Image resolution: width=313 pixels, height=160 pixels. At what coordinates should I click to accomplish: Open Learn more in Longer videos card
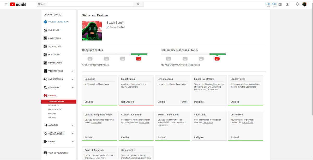coord(251,87)
